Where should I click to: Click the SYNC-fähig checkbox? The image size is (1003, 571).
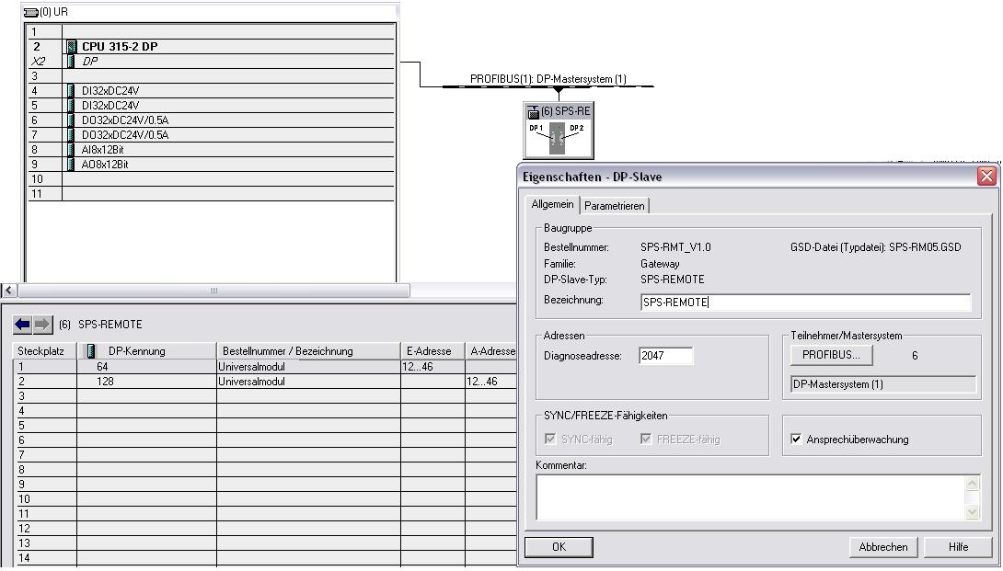click(550, 439)
